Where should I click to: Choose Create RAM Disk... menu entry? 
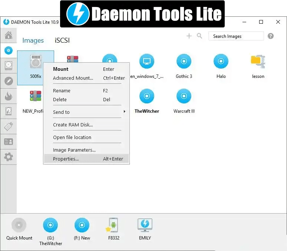tap(86, 125)
